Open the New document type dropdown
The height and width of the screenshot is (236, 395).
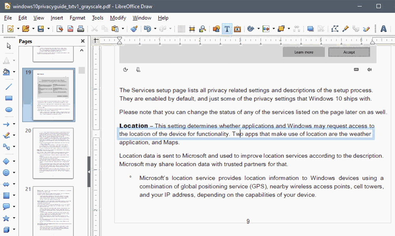18,29
